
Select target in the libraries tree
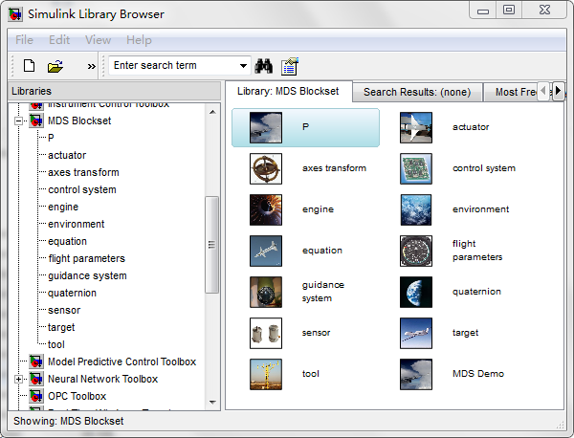coord(61,327)
